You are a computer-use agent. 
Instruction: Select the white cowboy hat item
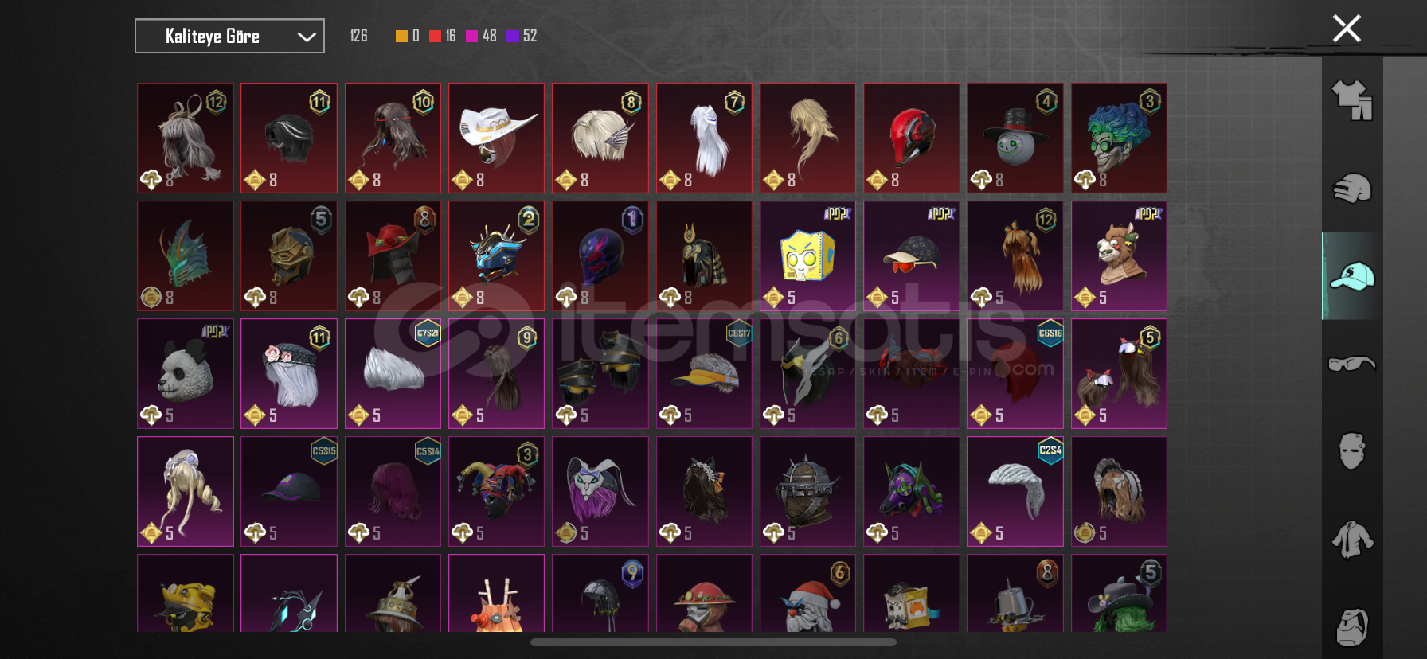pos(496,138)
